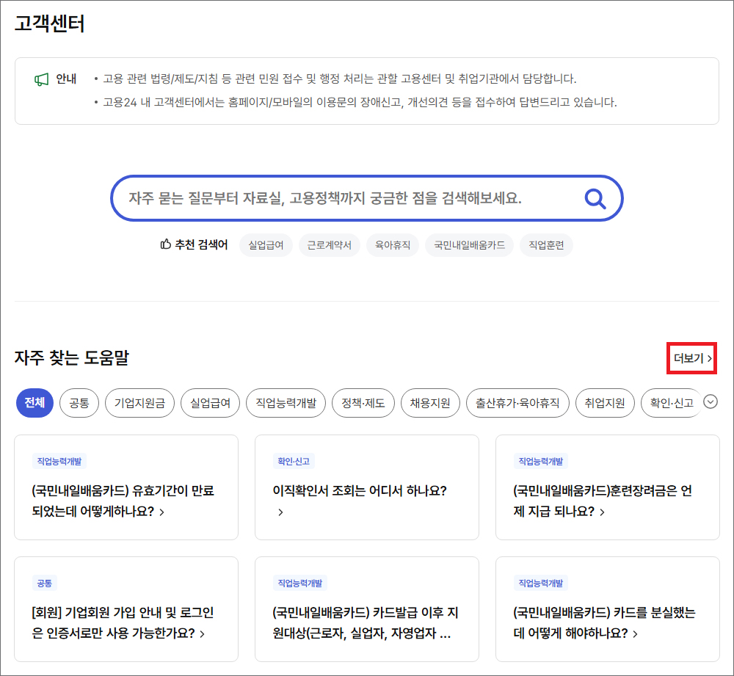
Task: Select the 실업급여 recommended search tag
Action: pyautogui.click(x=266, y=246)
